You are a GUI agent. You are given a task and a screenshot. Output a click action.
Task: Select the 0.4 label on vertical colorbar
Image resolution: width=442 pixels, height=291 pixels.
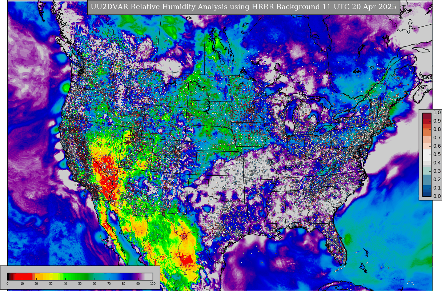click(437, 163)
